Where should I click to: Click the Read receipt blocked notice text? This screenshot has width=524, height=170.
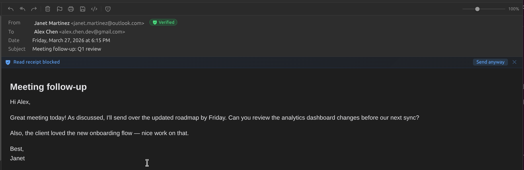coord(36,62)
